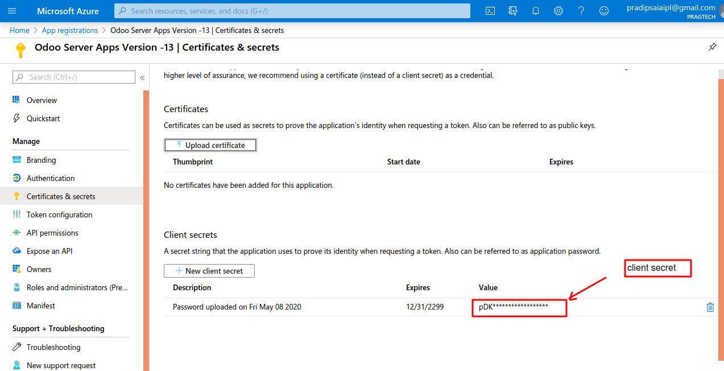Focus the top resource search box
The image size is (724, 371).
(292, 11)
